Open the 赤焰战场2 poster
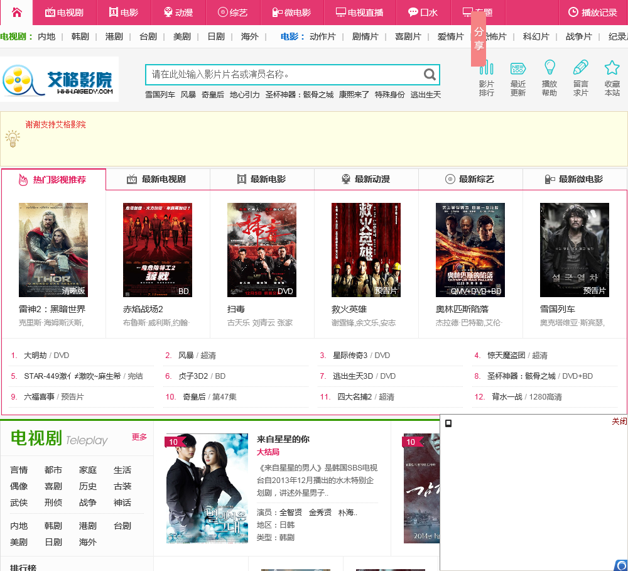This screenshot has width=628, height=571. click(158, 249)
